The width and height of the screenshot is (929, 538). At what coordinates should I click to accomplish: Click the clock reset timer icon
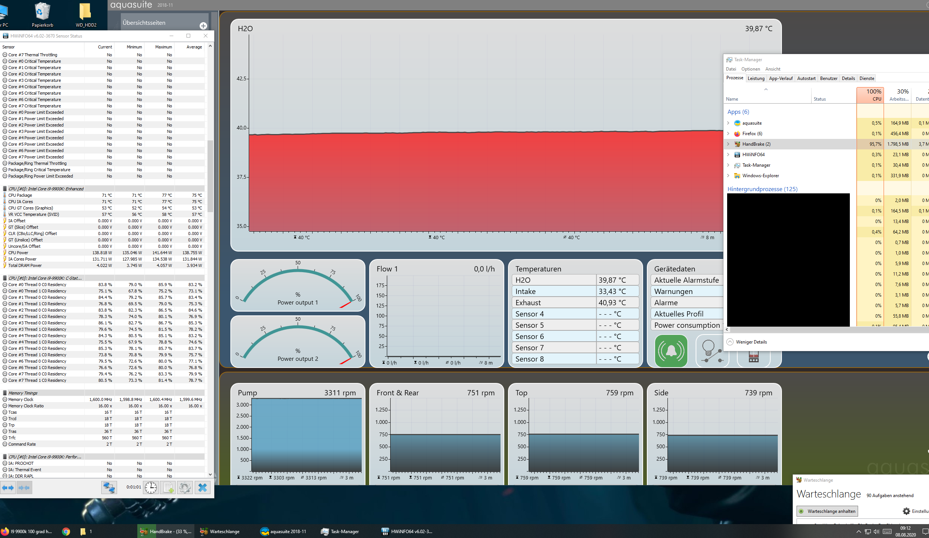(x=151, y=488)
